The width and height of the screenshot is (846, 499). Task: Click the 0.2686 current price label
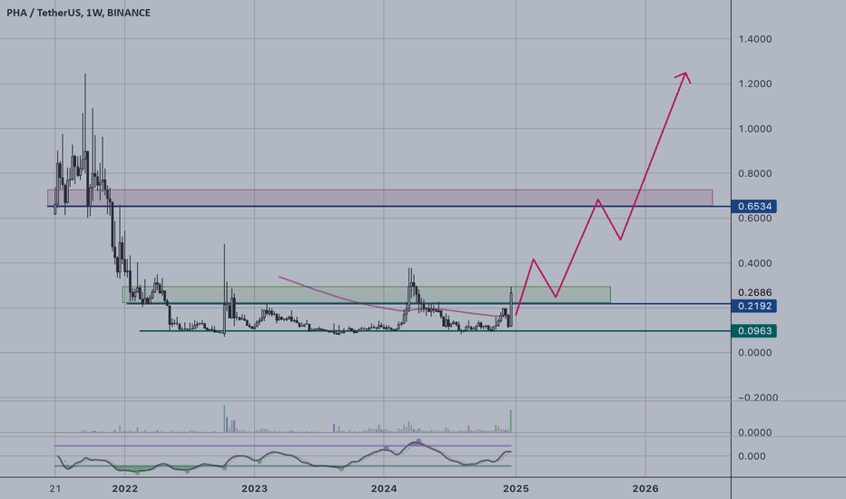[x=755, y=292]
